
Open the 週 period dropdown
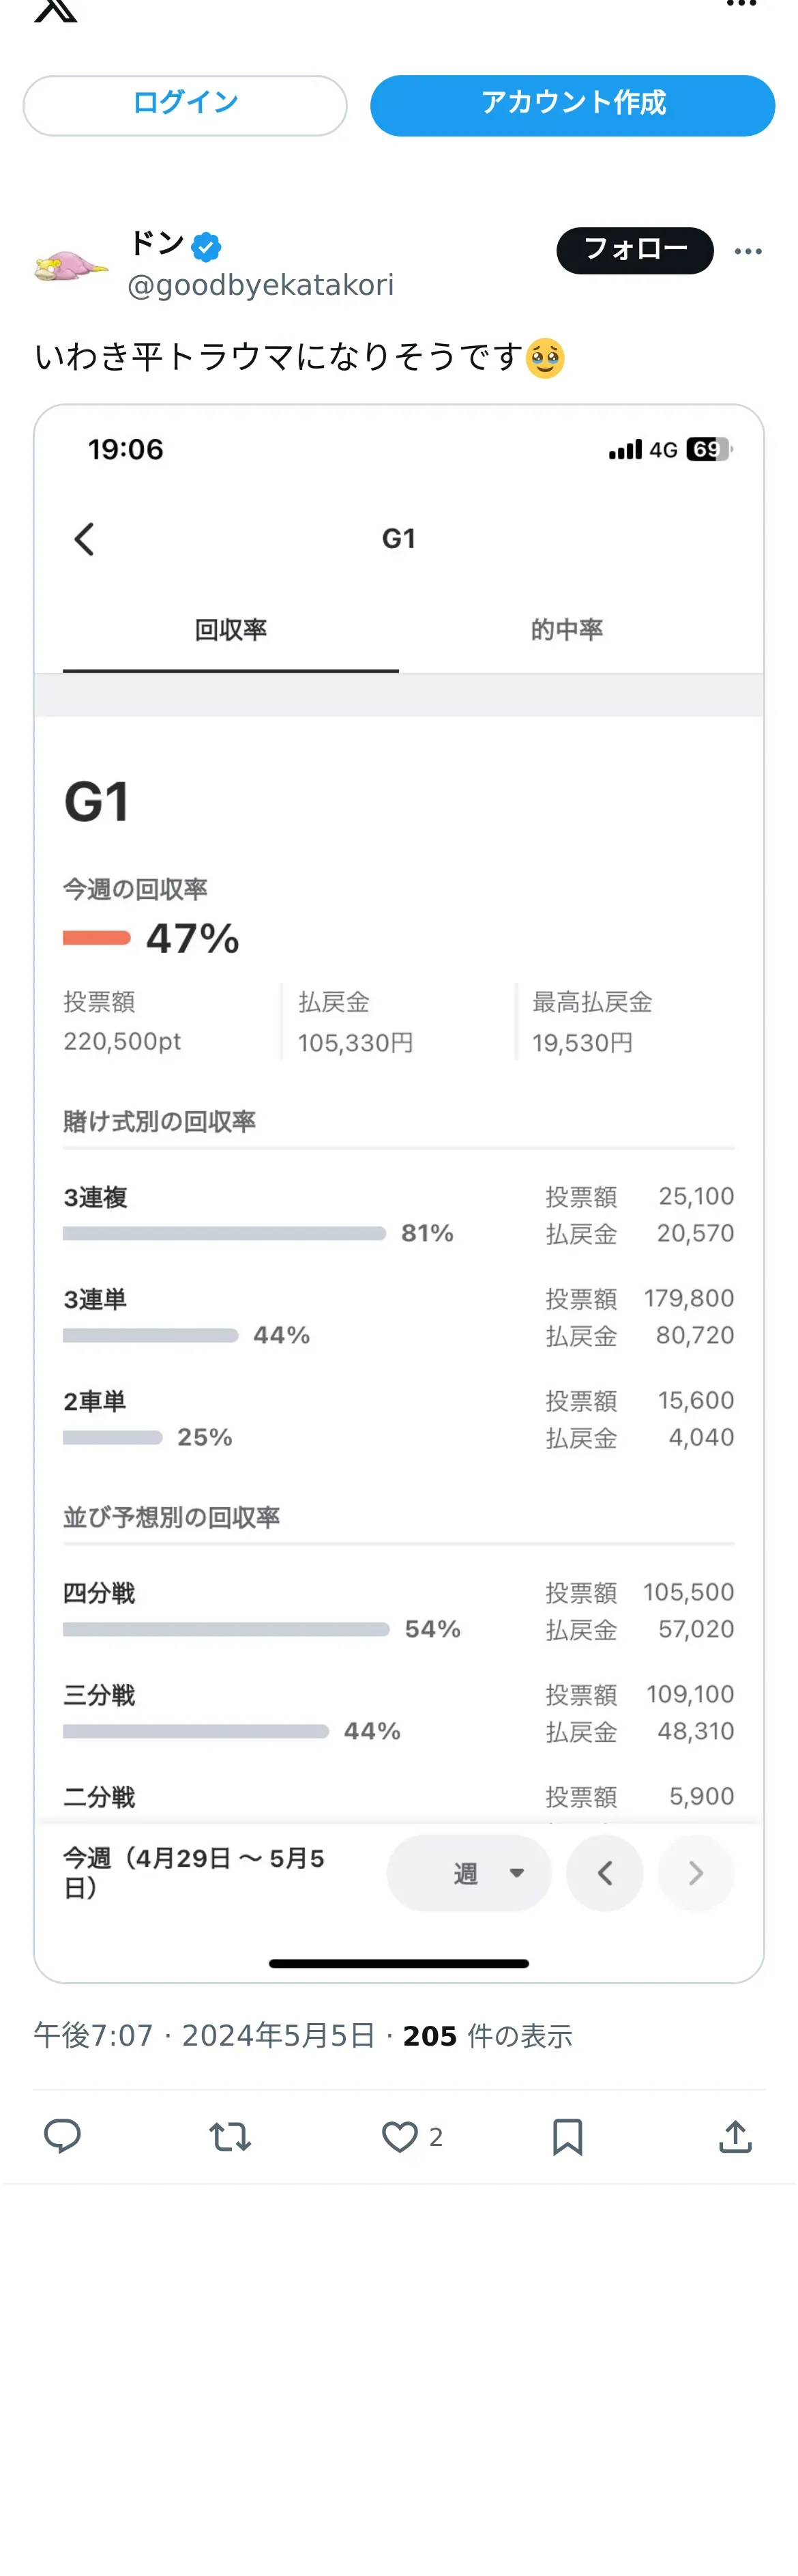pyautogui.click(x=469, y=1873)
